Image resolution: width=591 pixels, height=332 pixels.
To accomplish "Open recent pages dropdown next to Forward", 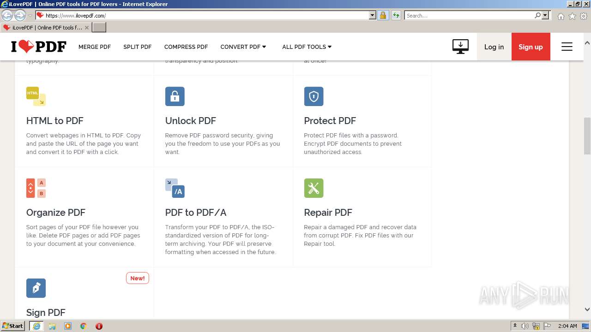I will coord(30,16).
